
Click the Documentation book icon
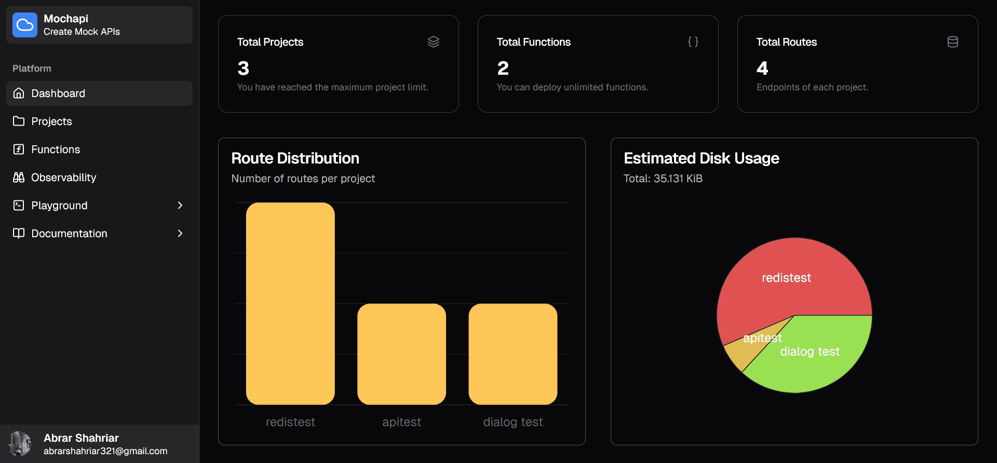(19, 234)
